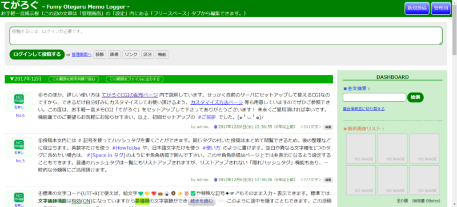Select the #使い方 hashtag
Screen dimensions: 457x207
(211, 148)
